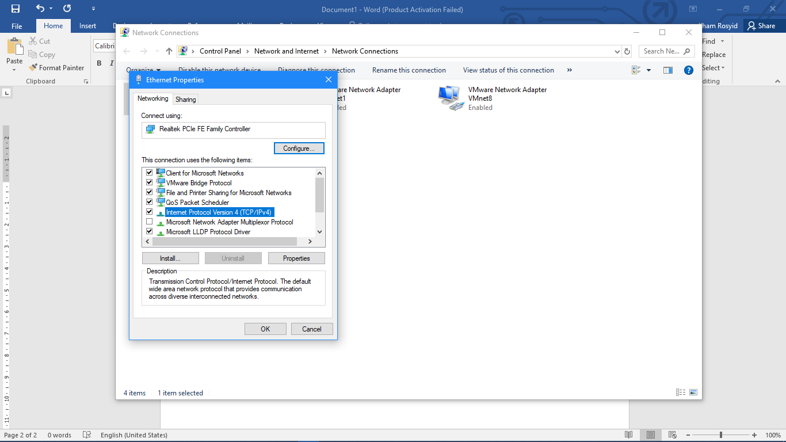Zoom in using the plus button
786x442 pixels.
pos(754,435)
